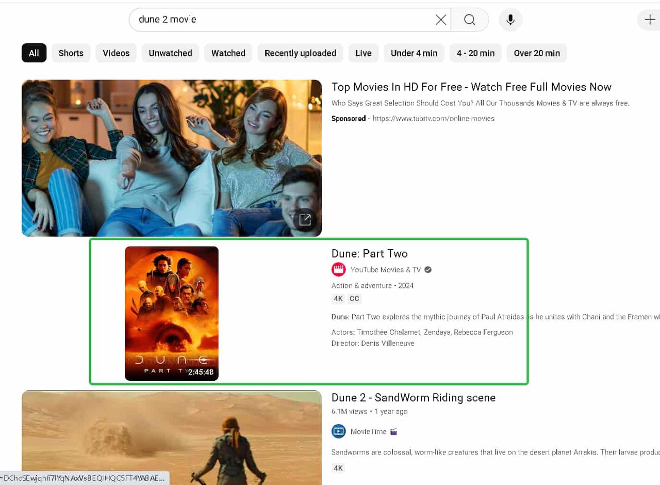The height and width of the screenshot is (485, 660).
Task: Open the tubitv.com sponsored link
Action: coord(433,118)
